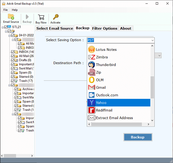Click the INBOX (148 envelope folder icon
This screenshot has height=163, width=173.
coord(16,52)
